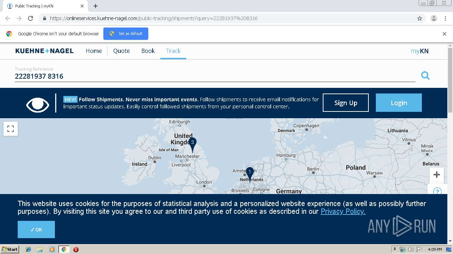Select map marker number 3 near Manchester
This screenshot has width=453, height=254.
[193, 145]
